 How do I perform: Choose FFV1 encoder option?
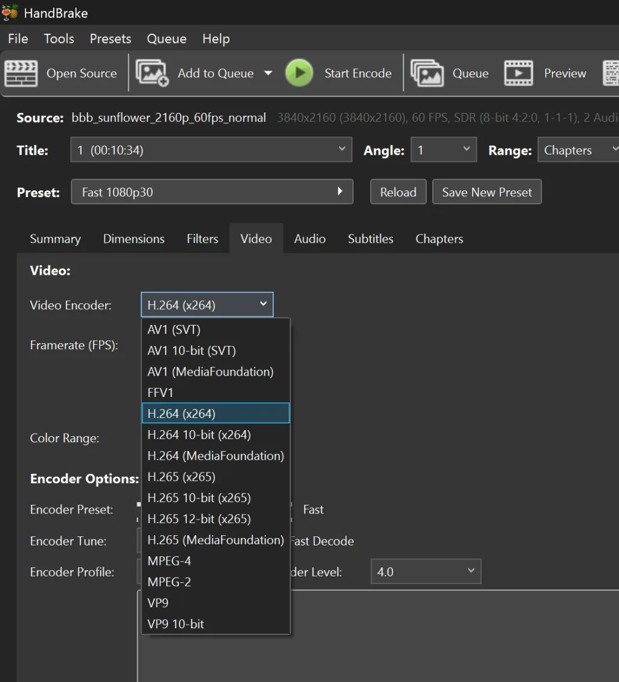click(216, 392)
